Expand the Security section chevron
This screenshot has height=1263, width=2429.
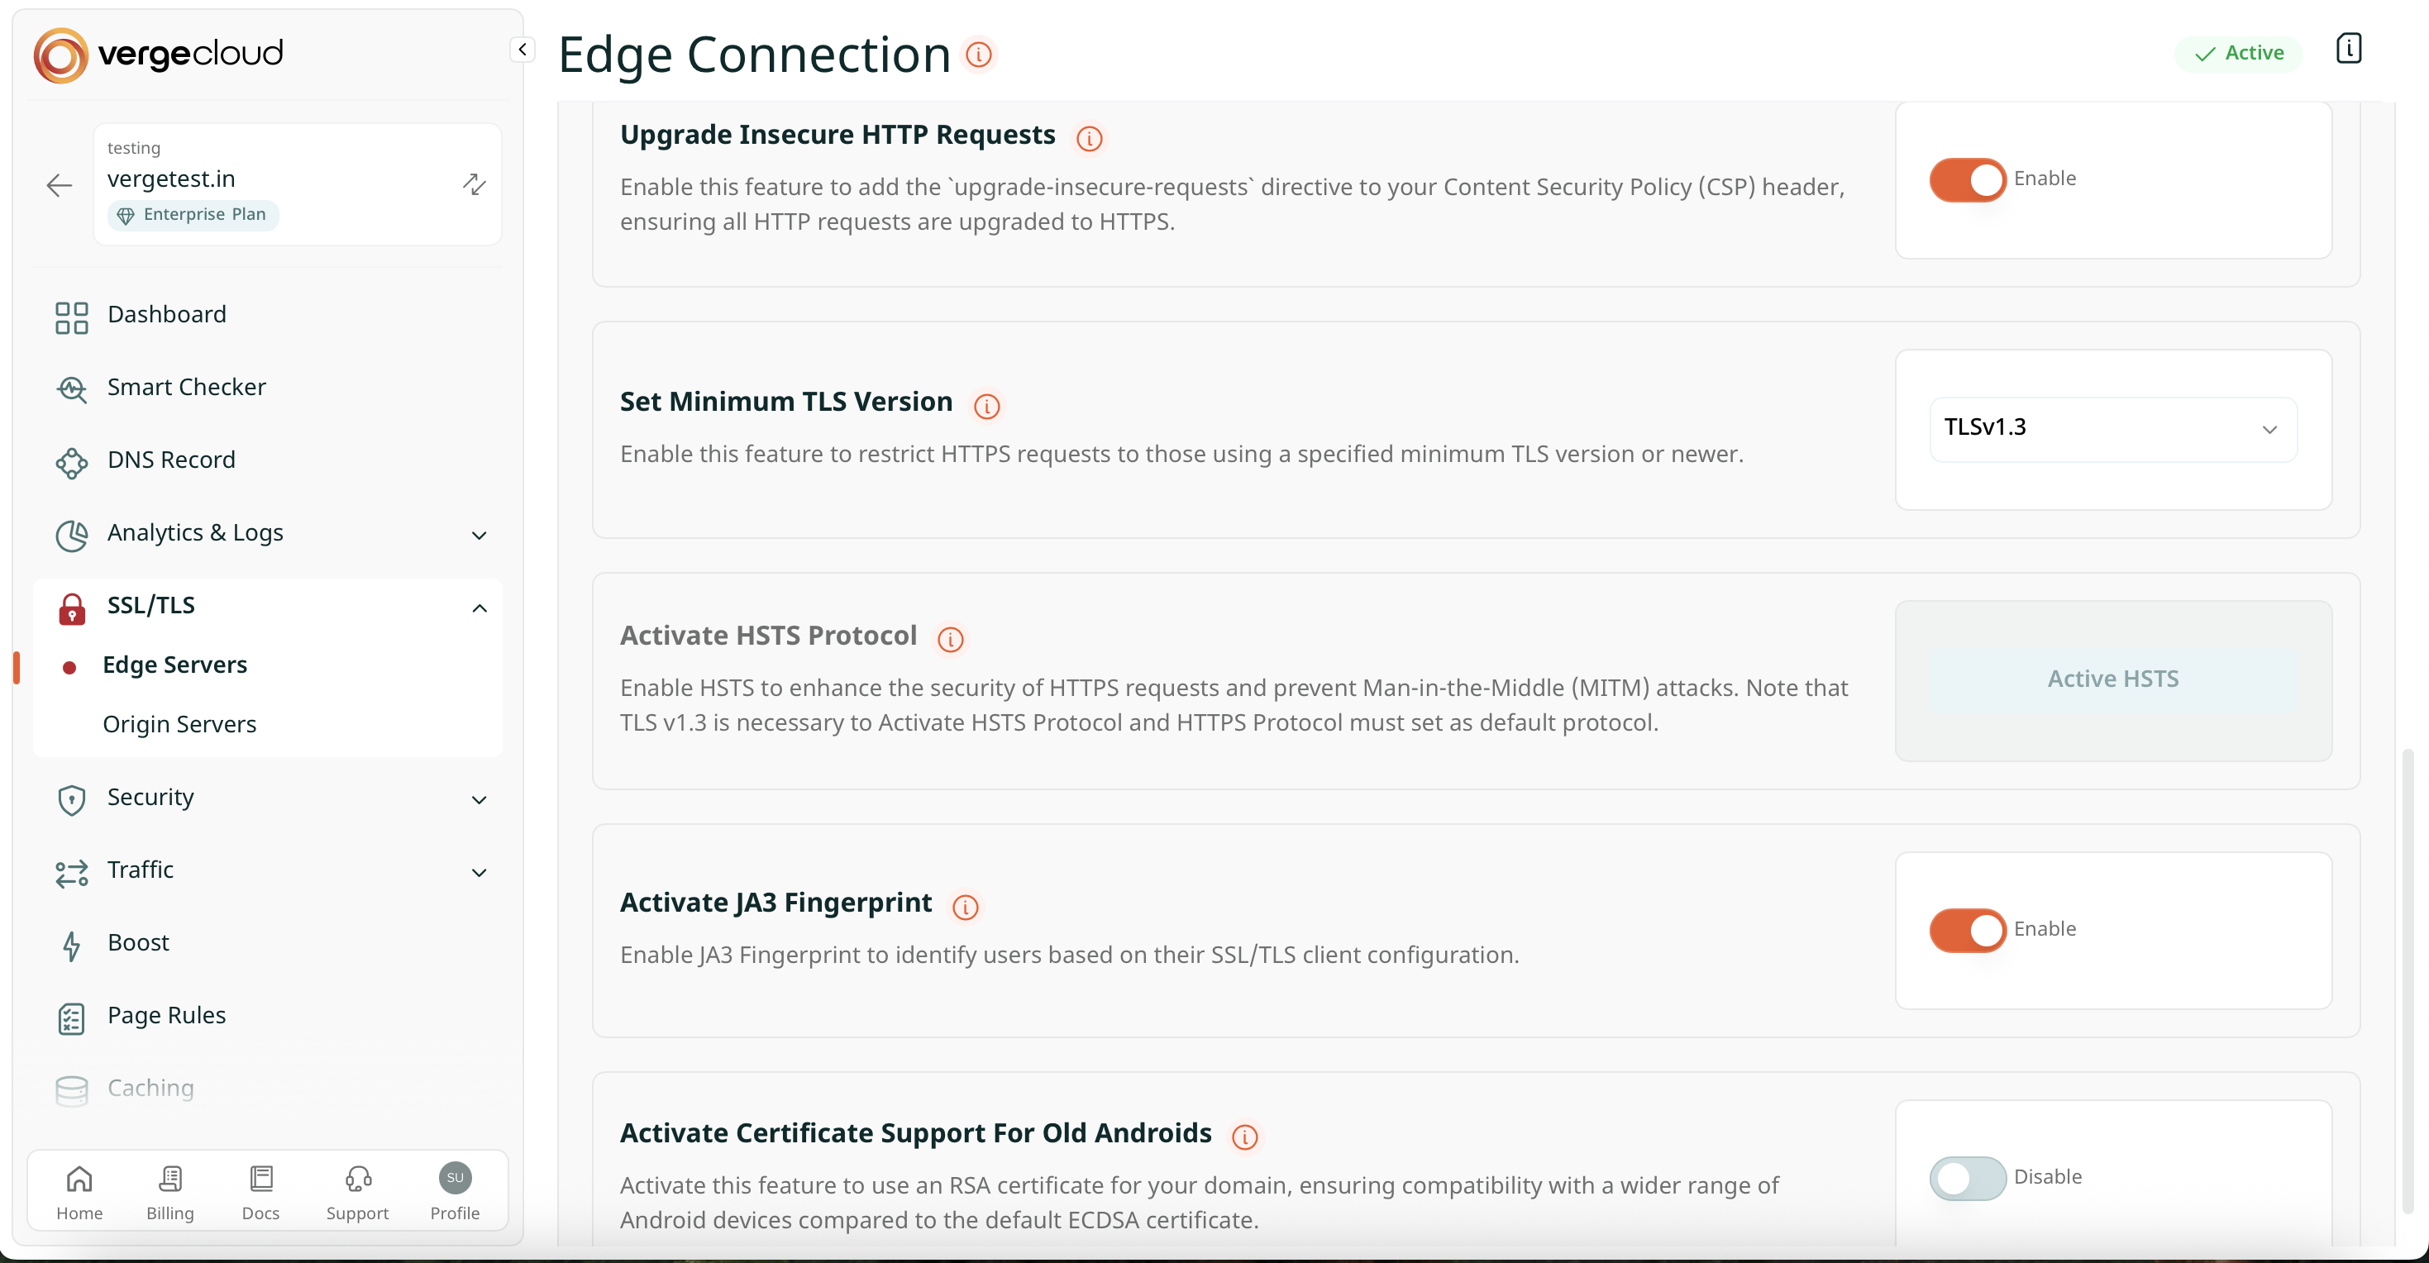coord(479,799)
